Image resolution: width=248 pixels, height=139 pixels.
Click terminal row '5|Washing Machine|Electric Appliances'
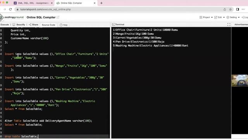(150, 46)
